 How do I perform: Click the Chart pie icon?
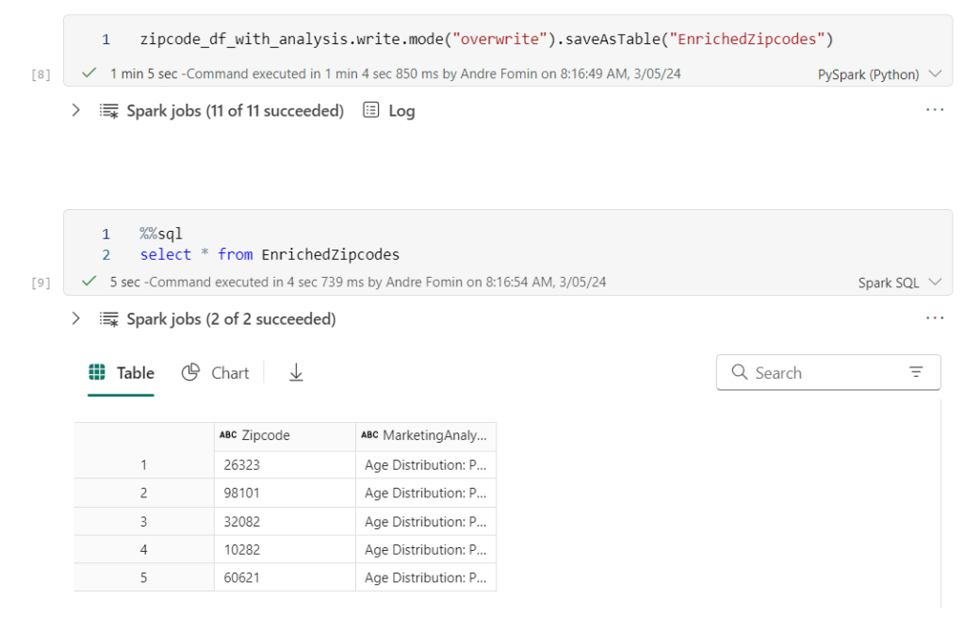click(190, 372)
